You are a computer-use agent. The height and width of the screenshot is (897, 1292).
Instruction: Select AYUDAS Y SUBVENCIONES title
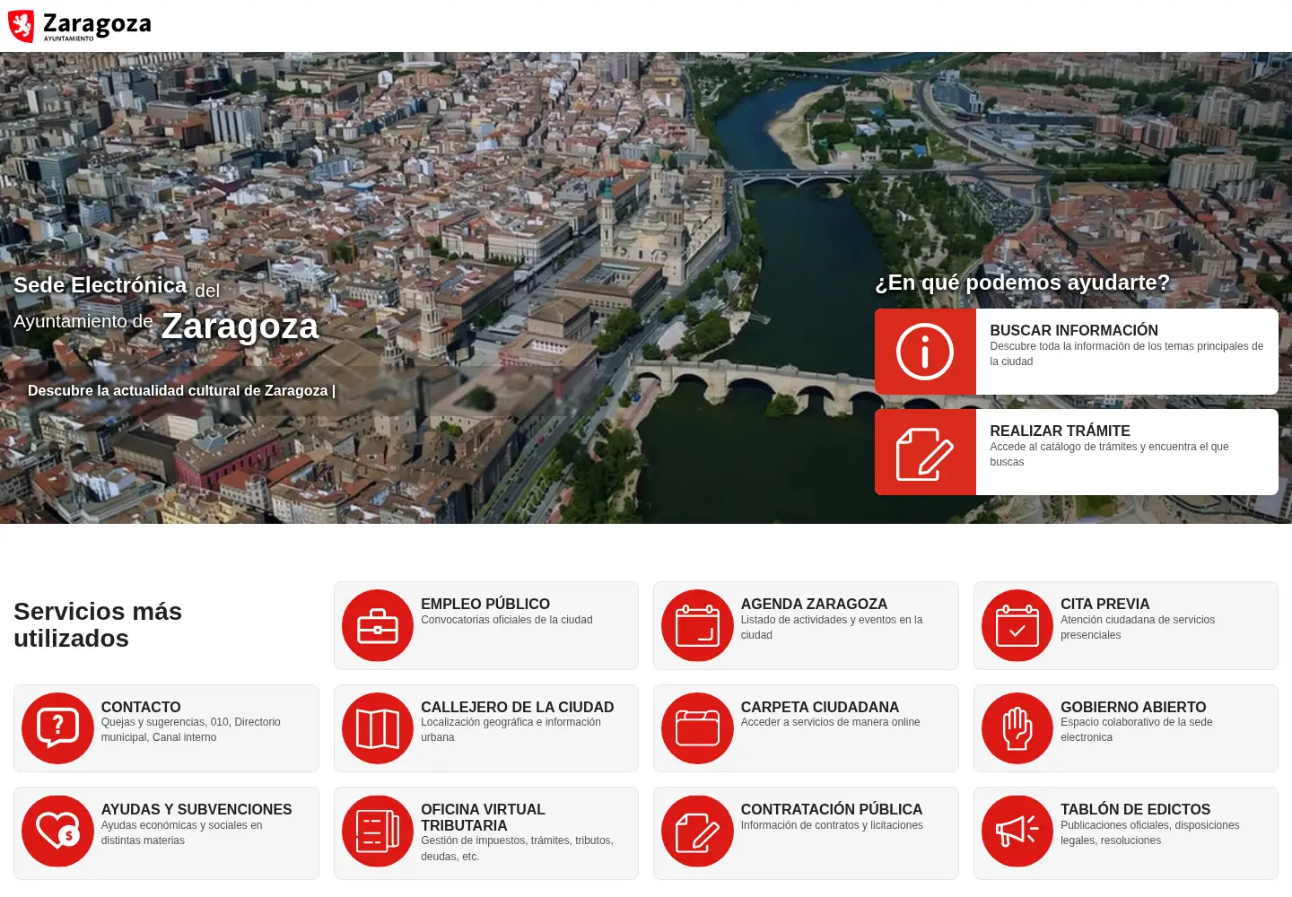click(x=196, y=809)
